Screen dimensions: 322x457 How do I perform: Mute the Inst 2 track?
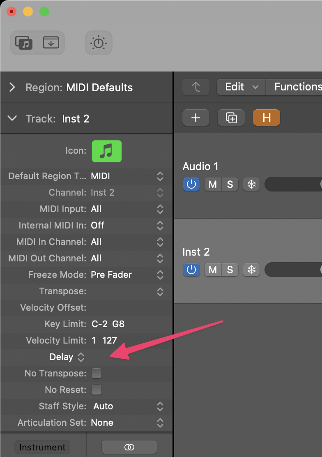pos(213,270)
